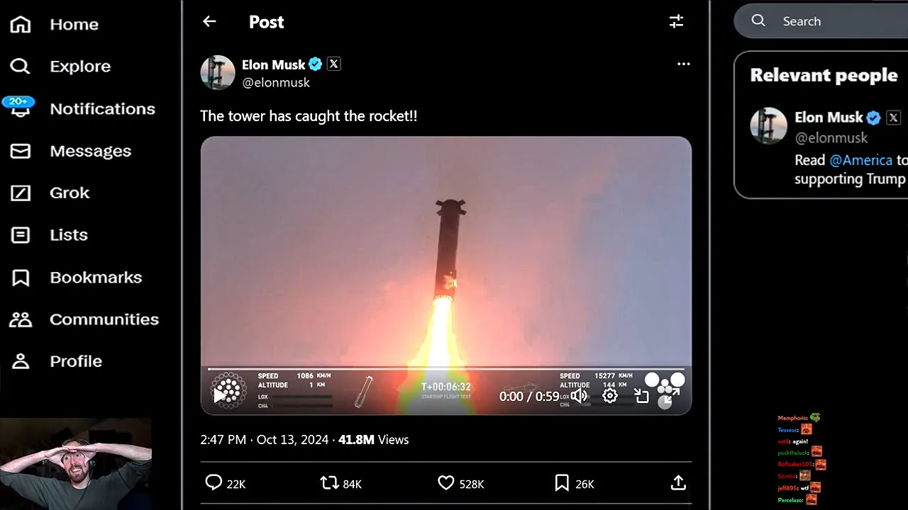Viewport: 908px width, 510px height.
Task: Open the share menu for the post
Action: [678, 483]
